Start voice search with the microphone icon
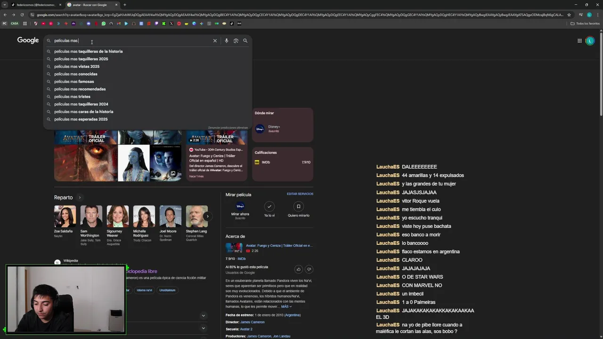This screenshot has width=603, height=339. click(227, 40)
